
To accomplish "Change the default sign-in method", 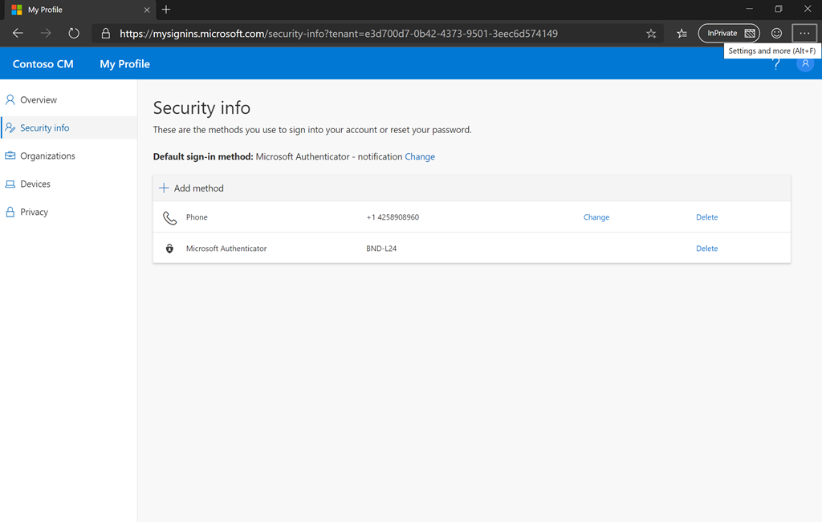I will 420,157.
